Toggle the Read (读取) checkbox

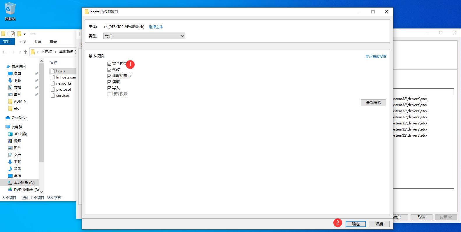(x=110, y=82)
